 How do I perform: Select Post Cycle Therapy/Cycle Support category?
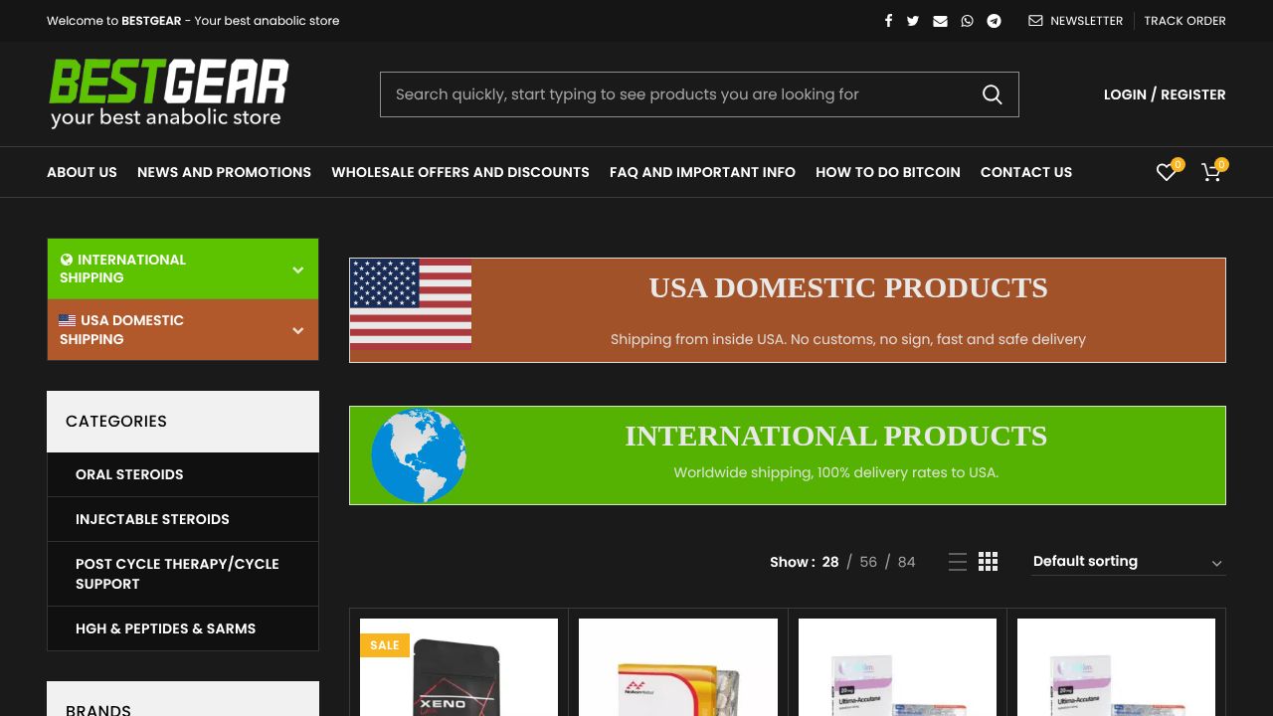pos(183,574)
